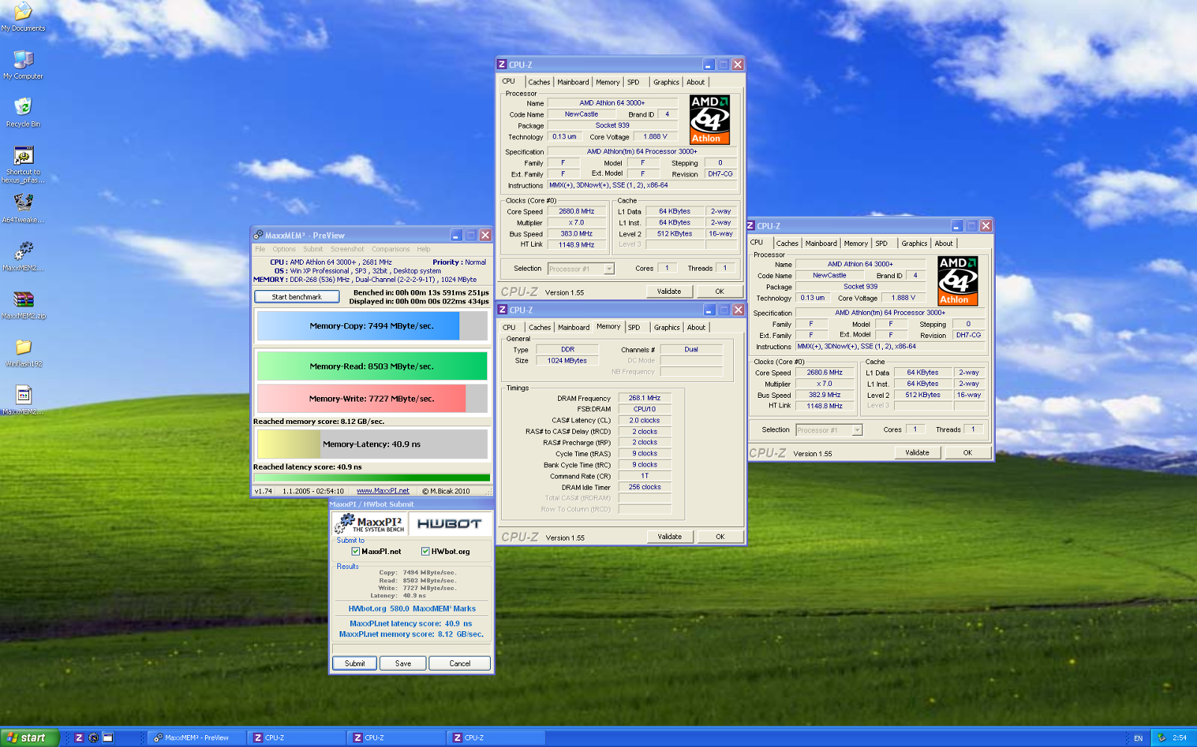Switch to About tab in right CPU-Z window
The width and height of the screenshot is (1197, 747).
[x=944, y=244]
